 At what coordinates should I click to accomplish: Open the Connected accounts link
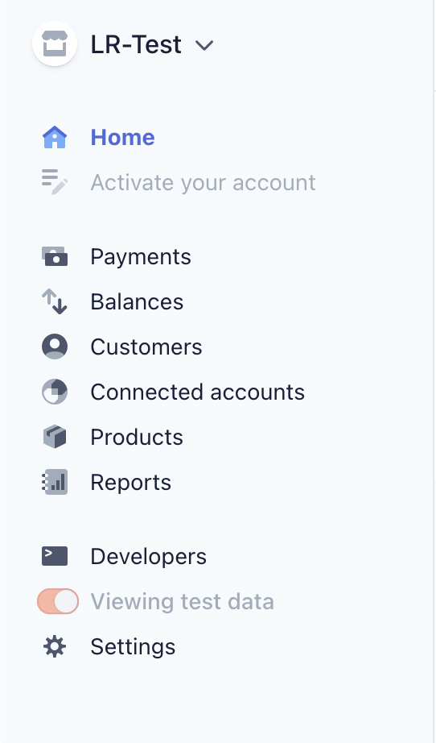197,392
